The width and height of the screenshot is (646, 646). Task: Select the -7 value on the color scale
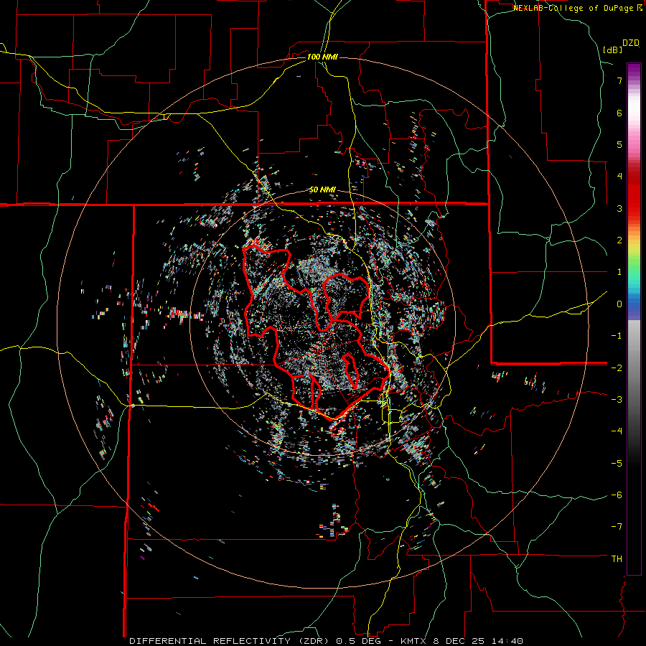pyautogui.click(x=617, y=527)
